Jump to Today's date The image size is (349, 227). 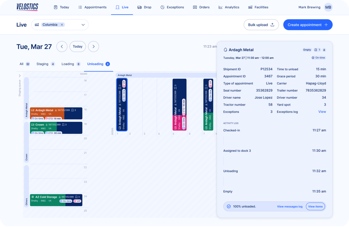pos(77,47)
